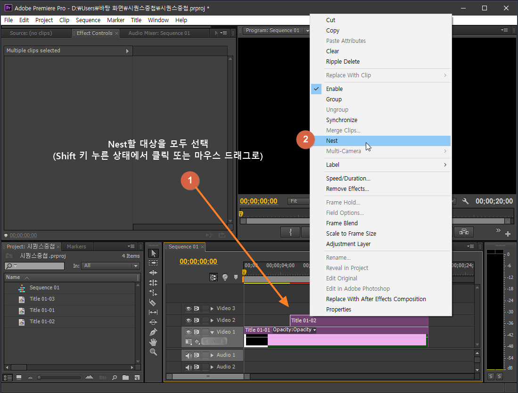Toggle Video 1 track eye visibility
Screen dimensions: 518x393
(x=189, y=332)
